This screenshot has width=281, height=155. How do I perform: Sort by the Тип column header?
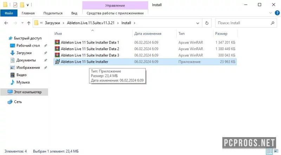pos(181,33)
